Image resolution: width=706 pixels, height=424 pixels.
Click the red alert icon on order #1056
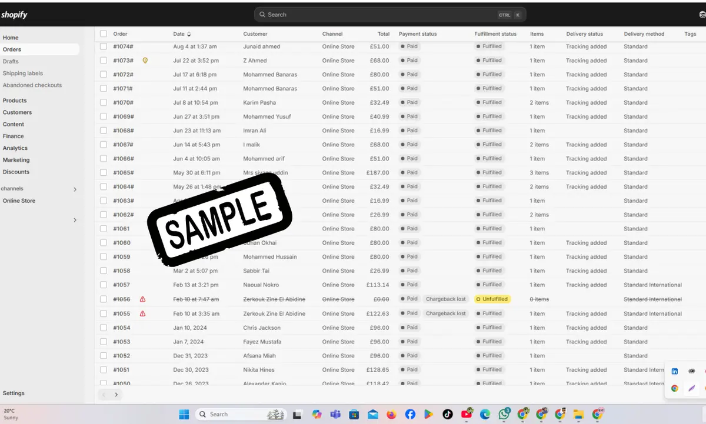pyautogui.click(x=142, y=299)
